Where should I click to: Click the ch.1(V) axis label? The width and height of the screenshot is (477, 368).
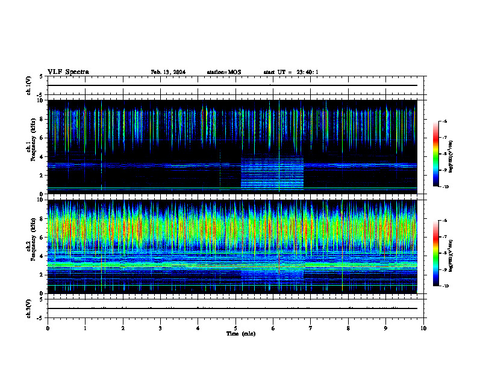click(x=29, y=85)
